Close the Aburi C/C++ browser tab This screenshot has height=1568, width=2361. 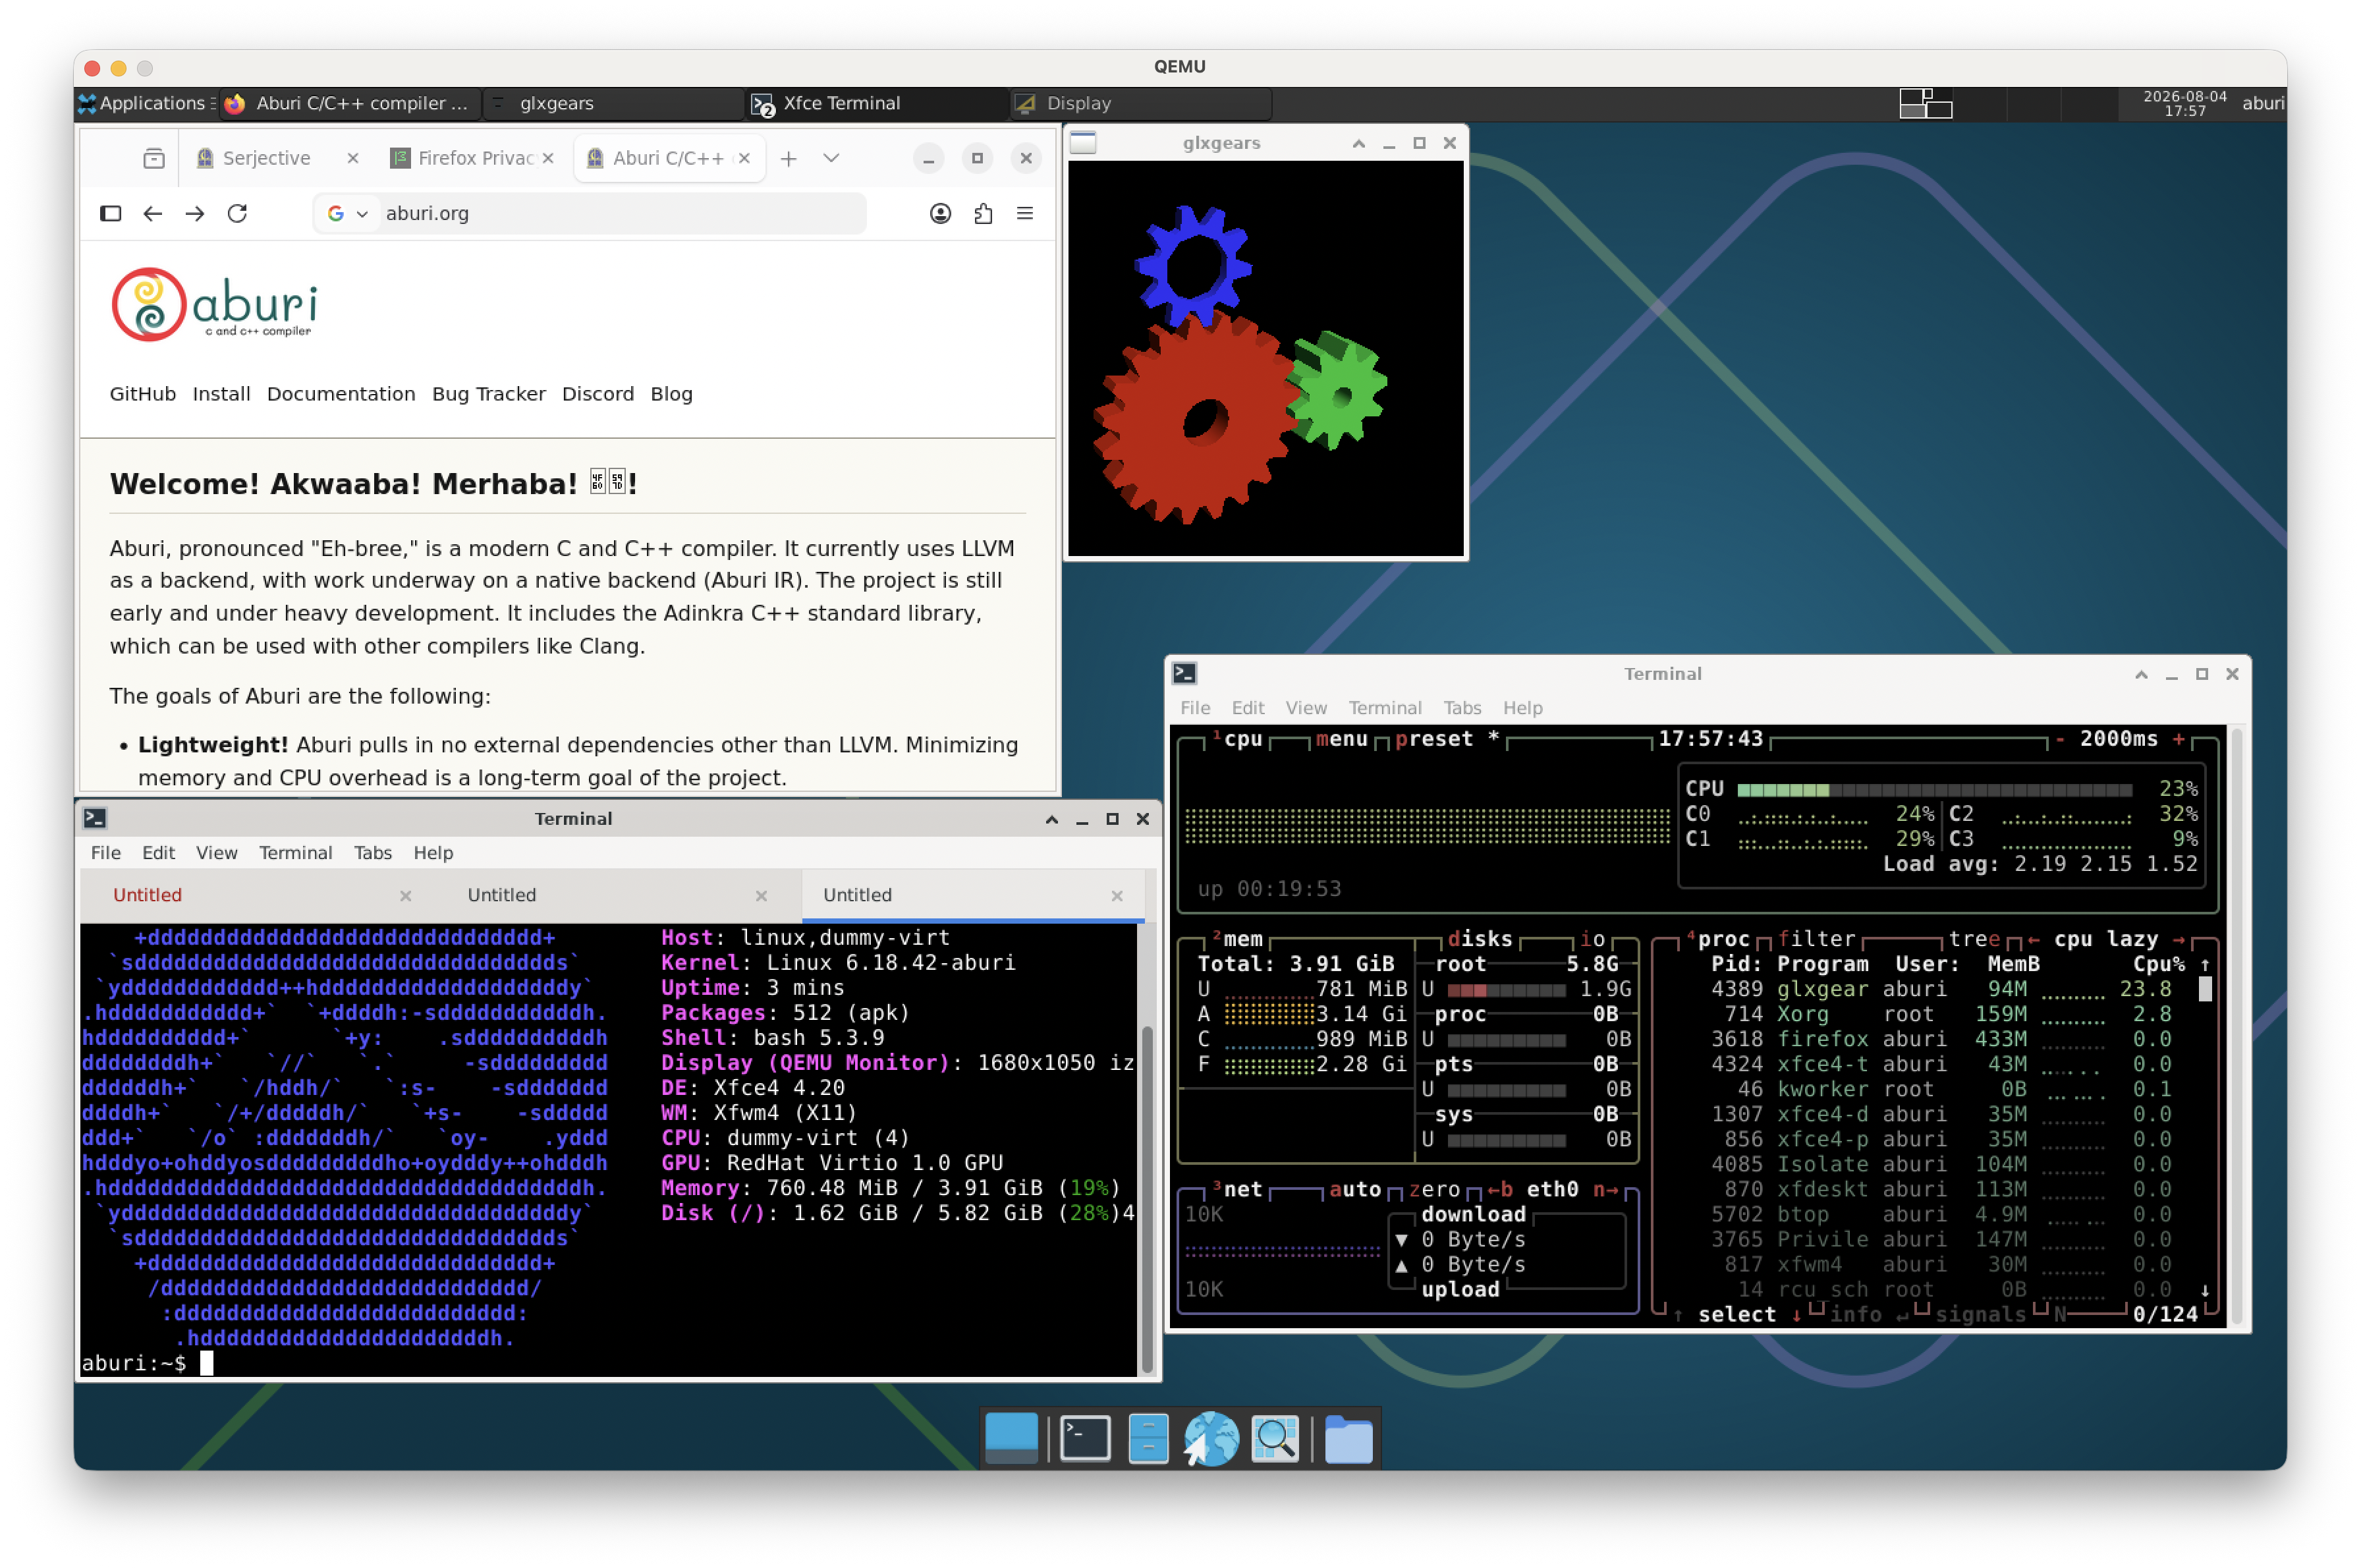point(744,158)
